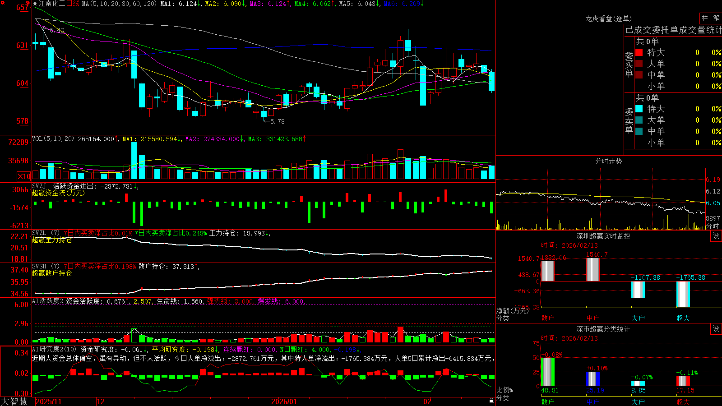Click the dark red 大单 buy-order swatch
The width and height of the screenshot is (722, 406).
[x=639, y=64]
